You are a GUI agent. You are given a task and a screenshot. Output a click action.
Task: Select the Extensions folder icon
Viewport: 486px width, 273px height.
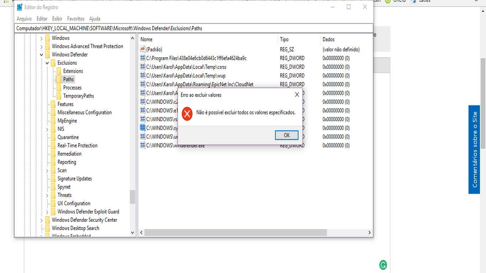[59, 71]
